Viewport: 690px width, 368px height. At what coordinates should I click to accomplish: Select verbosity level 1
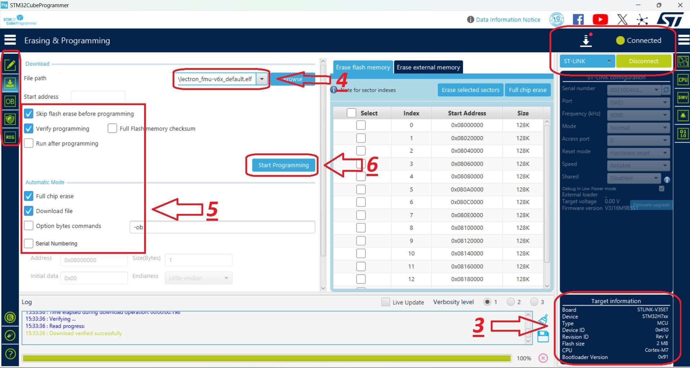(x=487, y=302)
